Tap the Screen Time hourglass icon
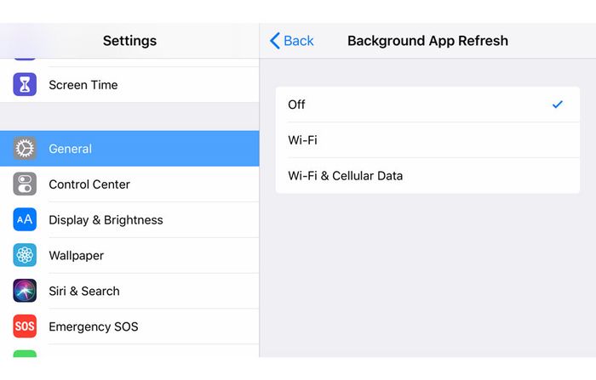Screen dimensions: 596x380 25,84
